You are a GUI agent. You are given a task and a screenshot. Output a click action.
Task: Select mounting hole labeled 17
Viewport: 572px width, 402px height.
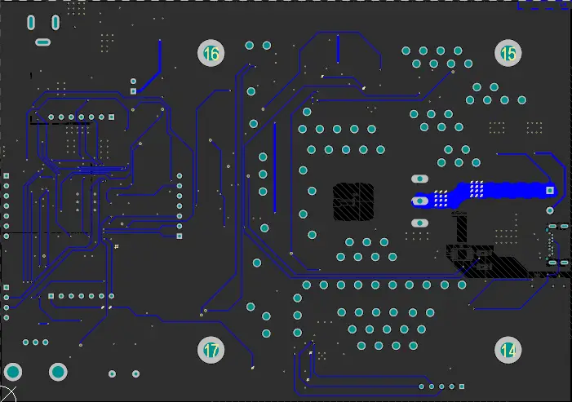click(x=211, y=351)
